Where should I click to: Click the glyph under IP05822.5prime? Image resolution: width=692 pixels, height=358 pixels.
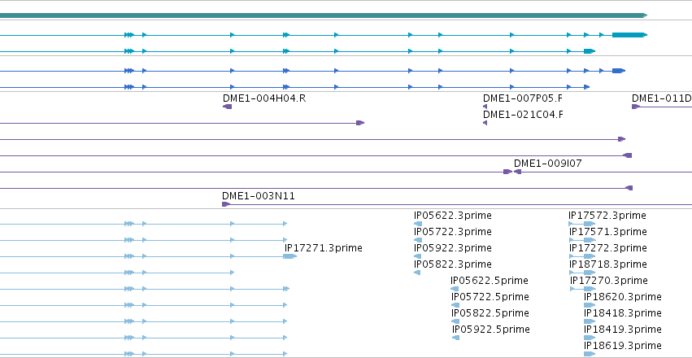455,321
